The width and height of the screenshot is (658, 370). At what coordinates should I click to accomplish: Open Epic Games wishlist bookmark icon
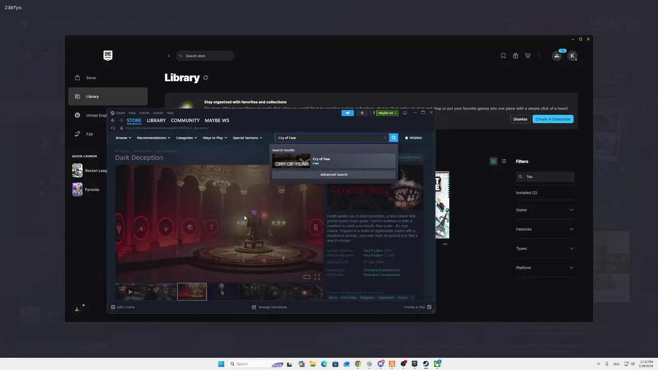[503, 56]
